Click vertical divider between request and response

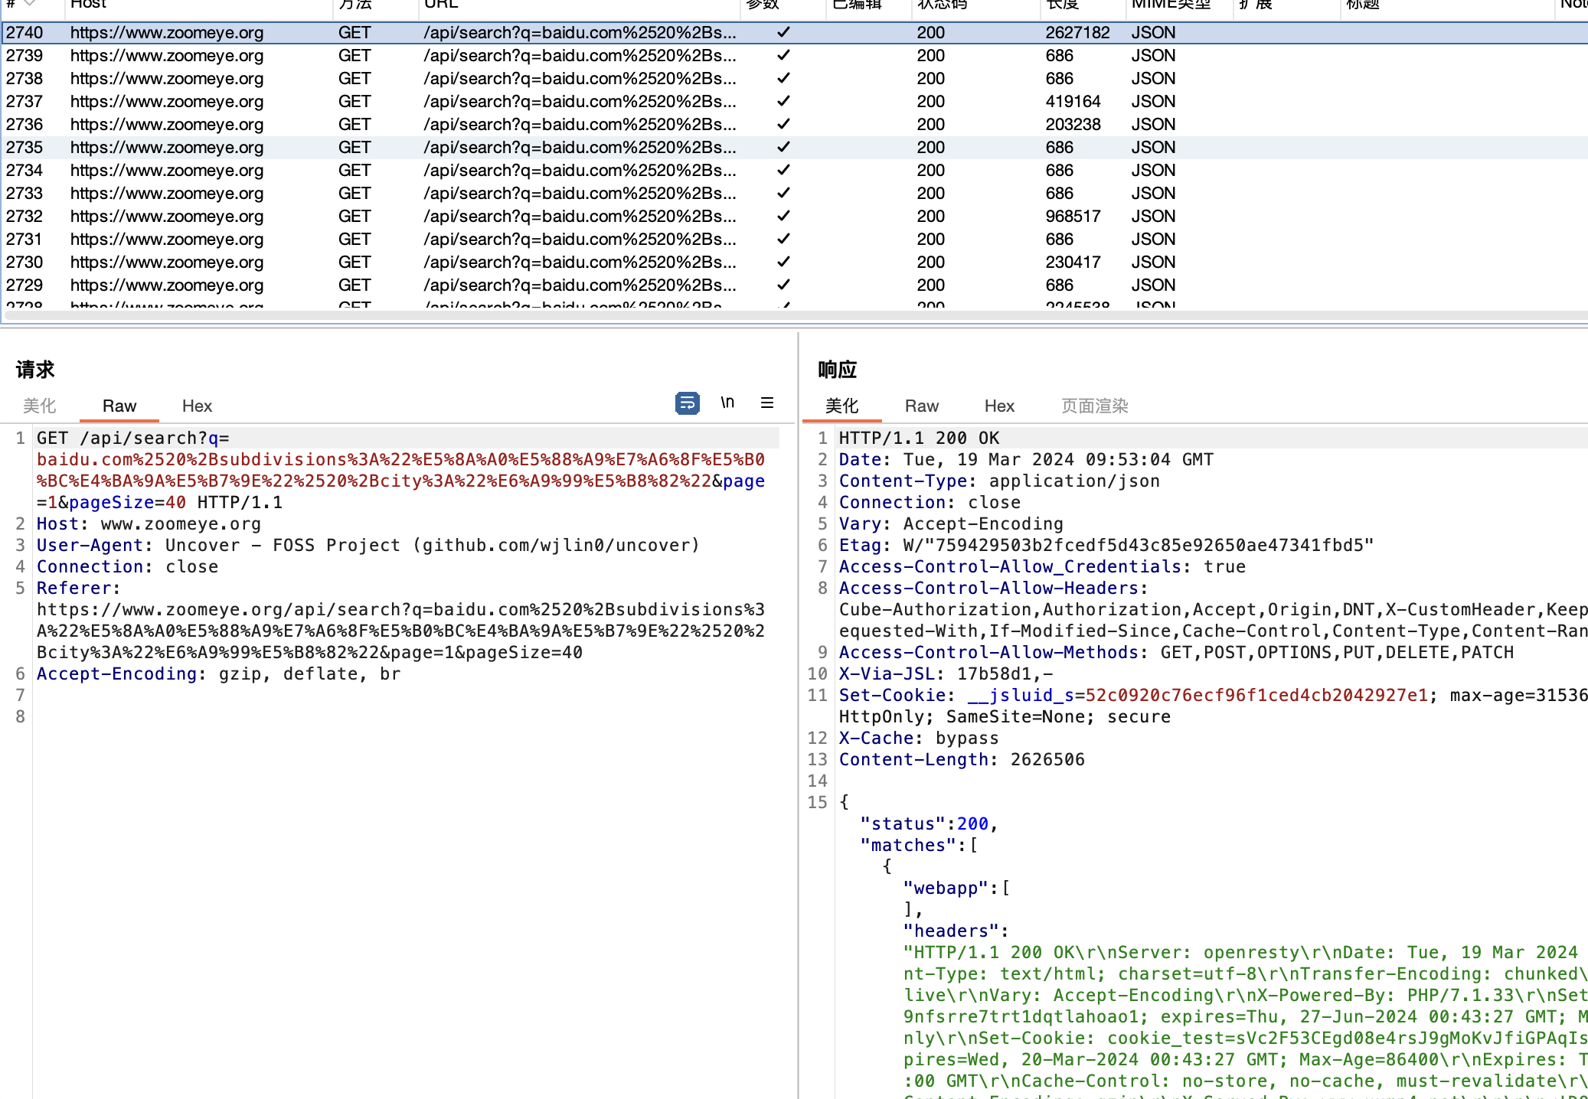798,689
